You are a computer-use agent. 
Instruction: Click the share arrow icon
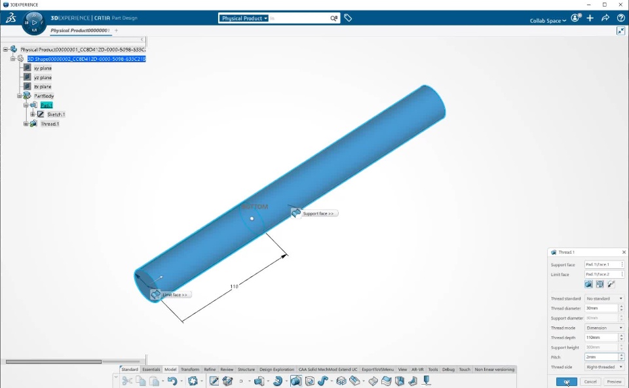605,18
